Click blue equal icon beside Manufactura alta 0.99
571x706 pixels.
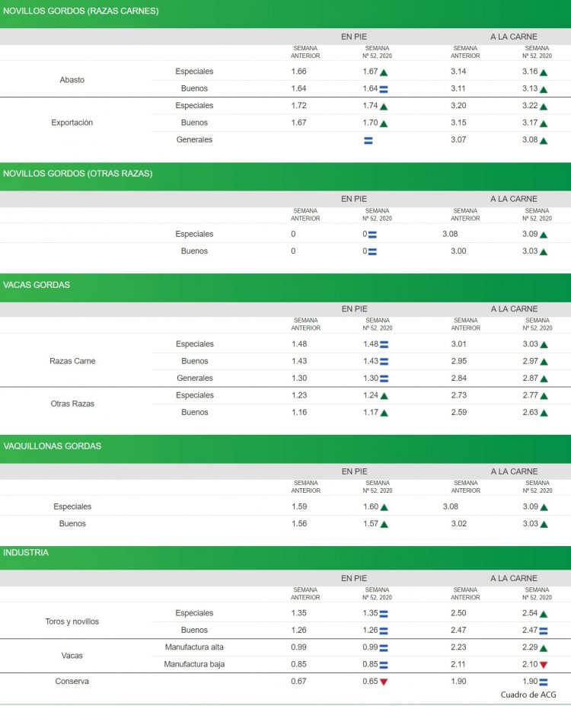pos(384,648)
